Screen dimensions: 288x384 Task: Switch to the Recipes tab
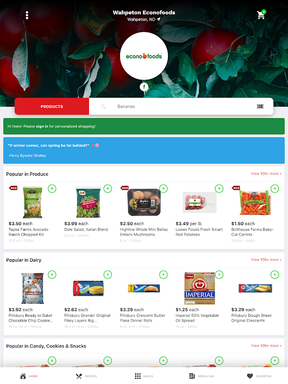[86, 376]
